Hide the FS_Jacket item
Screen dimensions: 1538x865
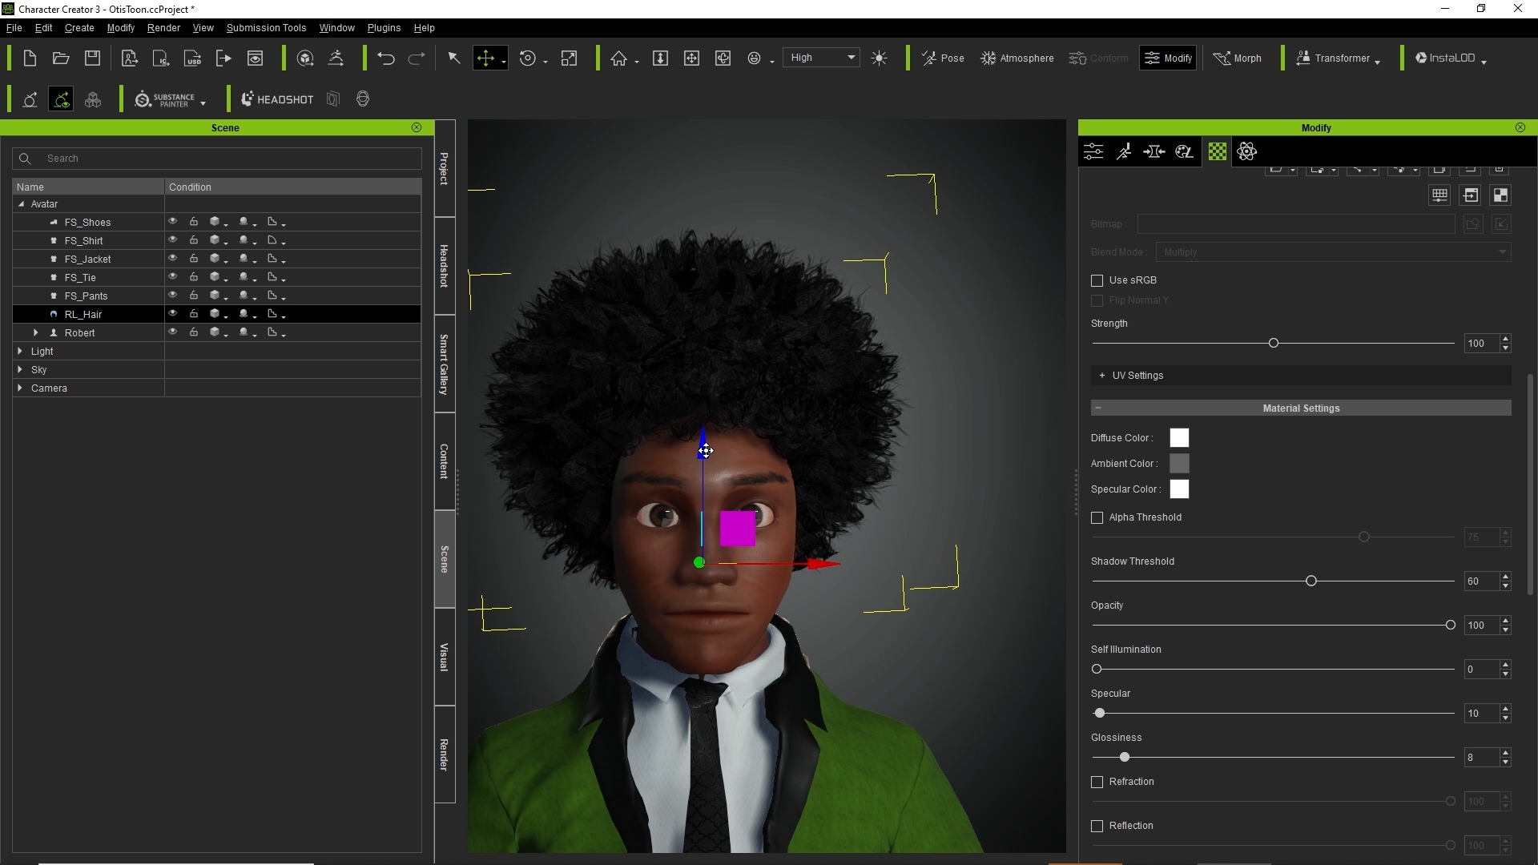tap(172, 259)
